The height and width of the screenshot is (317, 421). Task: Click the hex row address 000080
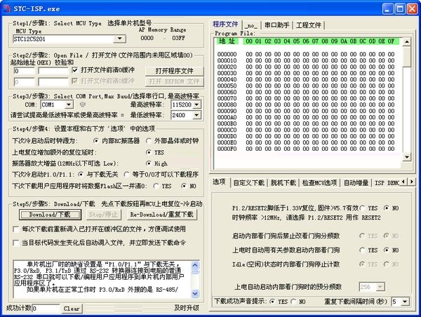227,104
